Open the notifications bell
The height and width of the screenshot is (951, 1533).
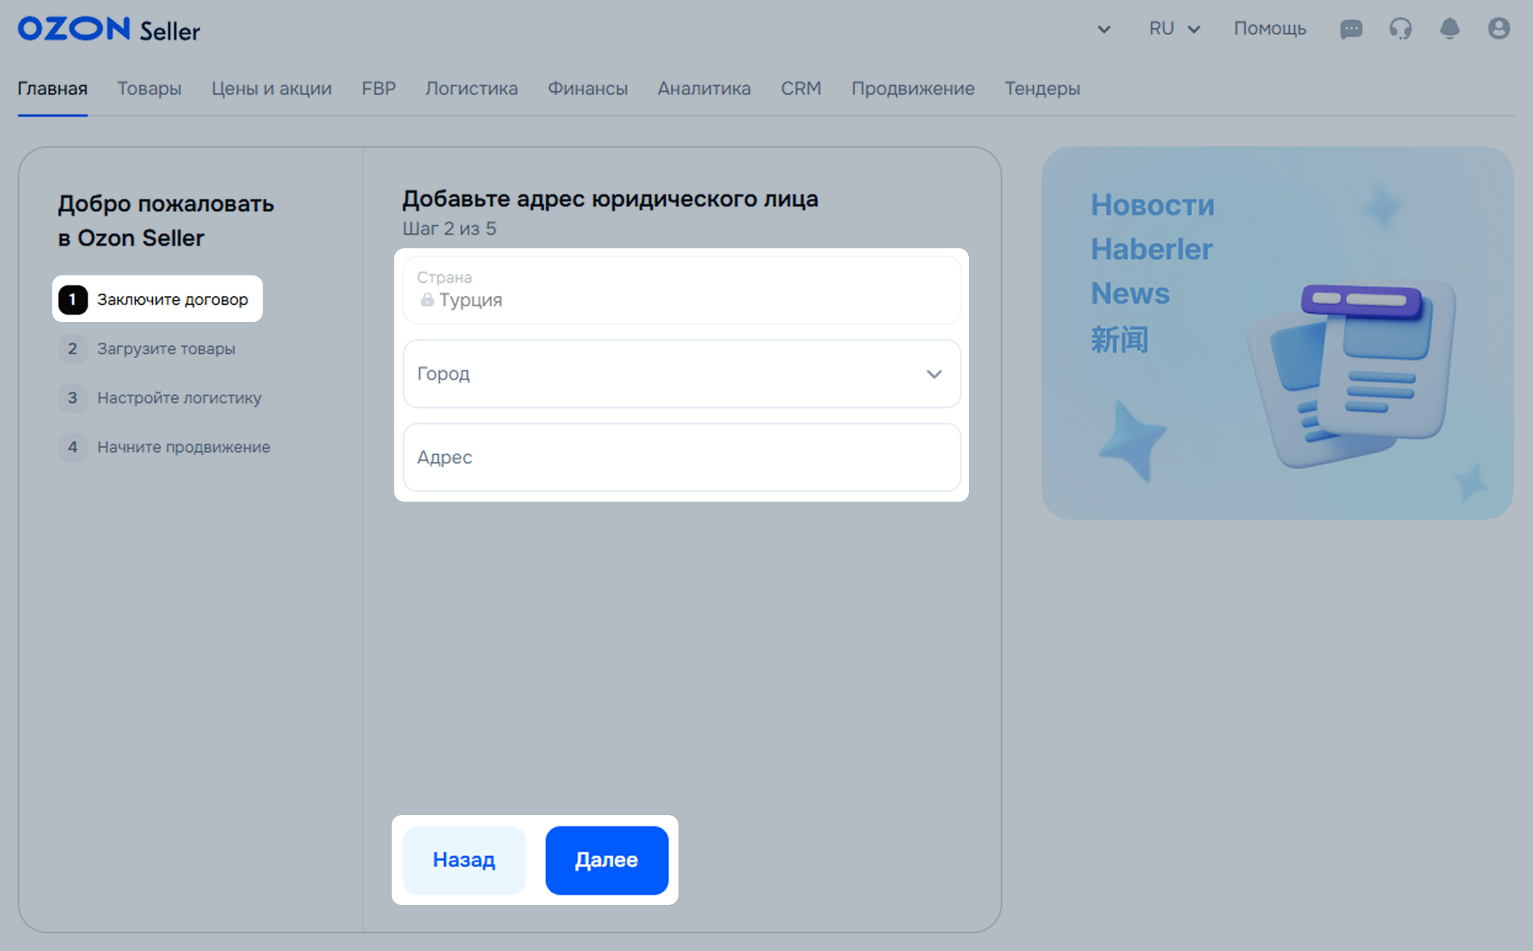point(1449,29)
